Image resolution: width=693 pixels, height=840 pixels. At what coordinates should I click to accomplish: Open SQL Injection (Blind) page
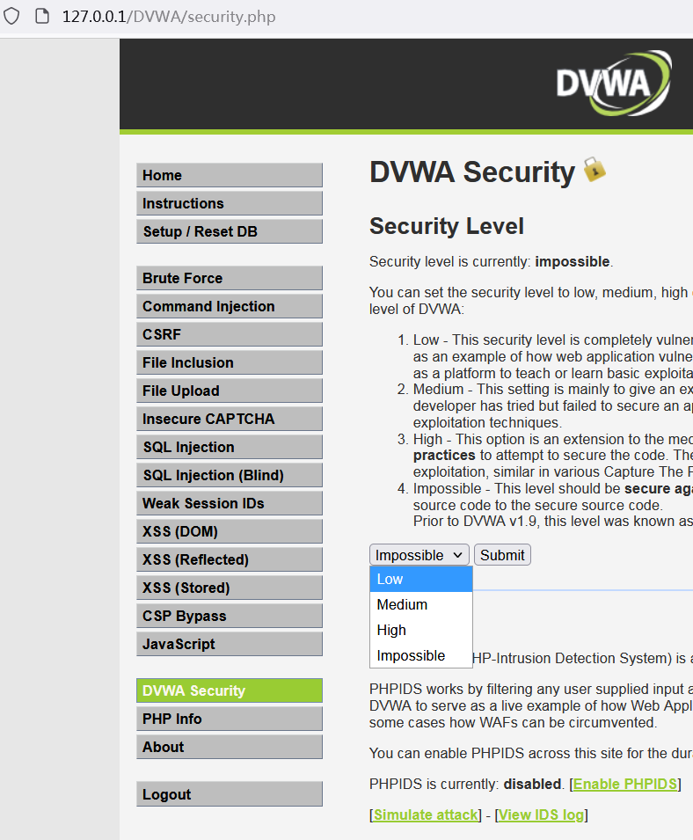click(x=230, y=475)
